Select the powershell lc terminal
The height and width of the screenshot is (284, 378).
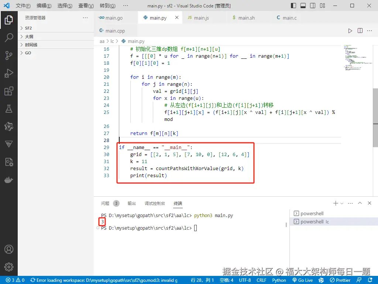pyautogui.click(x=334, y=222)
